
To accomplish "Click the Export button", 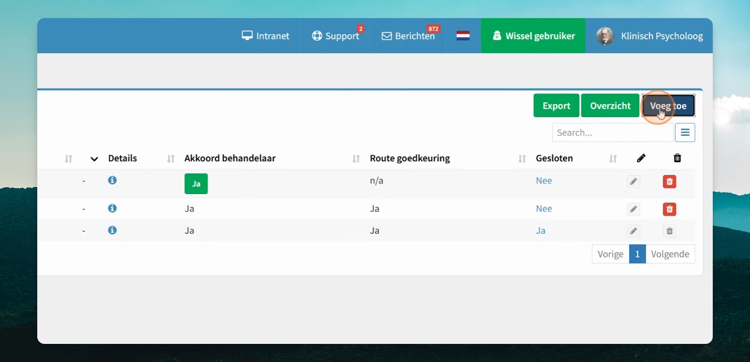I will (x=556, y=106).
